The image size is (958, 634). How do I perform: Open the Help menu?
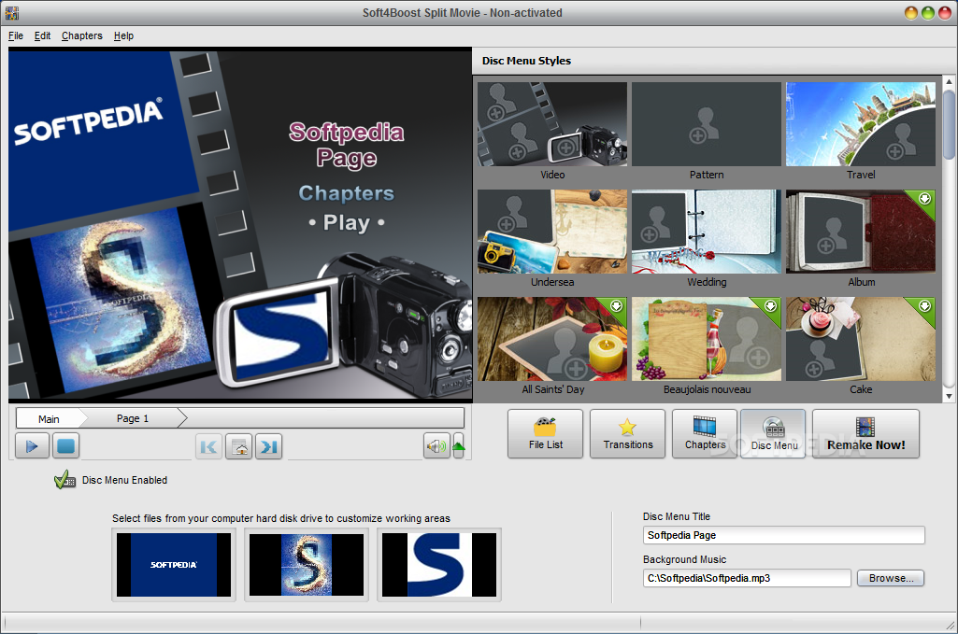click(123, 36)
